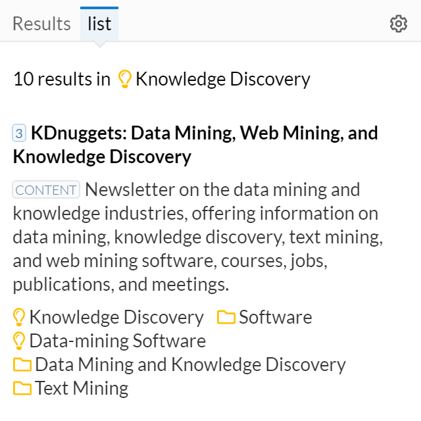Click the CONTENT label badge
The image size is (421, 421).
pyautogui.click(x=46, y=190)
